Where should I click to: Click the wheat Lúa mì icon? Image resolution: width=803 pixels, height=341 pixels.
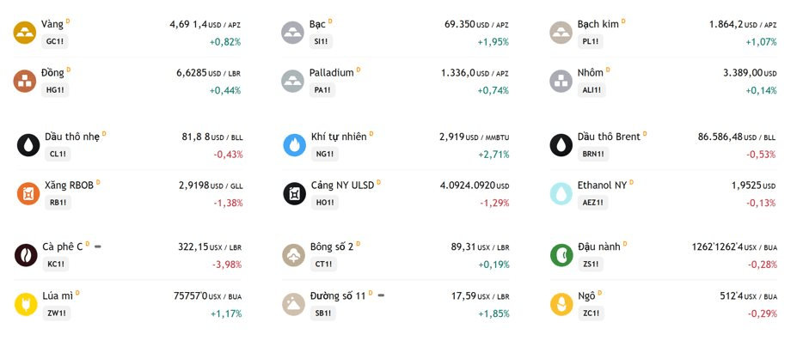point(26,304)
